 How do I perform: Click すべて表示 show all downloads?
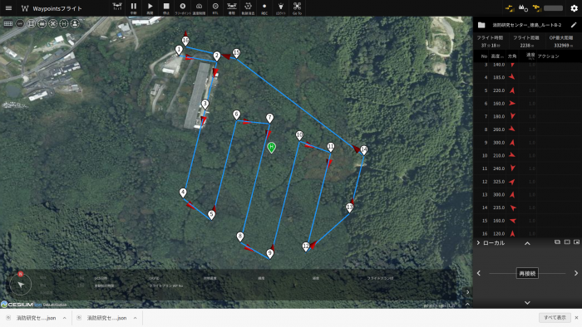(x=555, y=317)
